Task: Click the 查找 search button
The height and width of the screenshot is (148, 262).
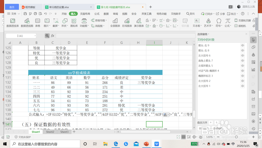Action: tap(190, 14)
